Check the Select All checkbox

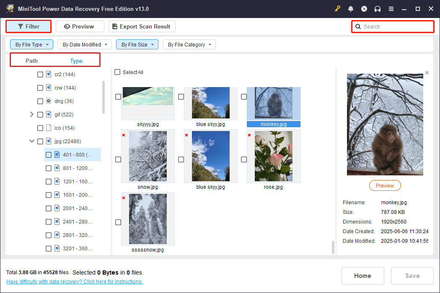click(x=117, y=72)
